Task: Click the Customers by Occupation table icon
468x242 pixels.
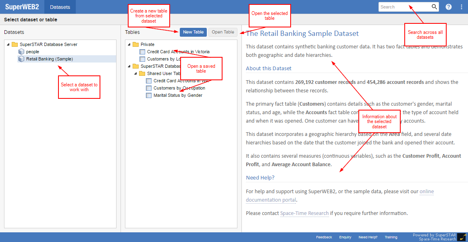Action: click(148, 88)
